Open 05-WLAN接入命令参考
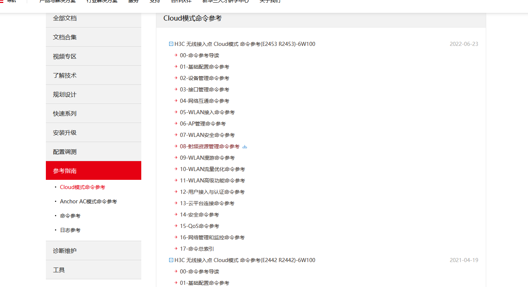The height and width of the screenshot is (287, 528). (x=207, y=112)
